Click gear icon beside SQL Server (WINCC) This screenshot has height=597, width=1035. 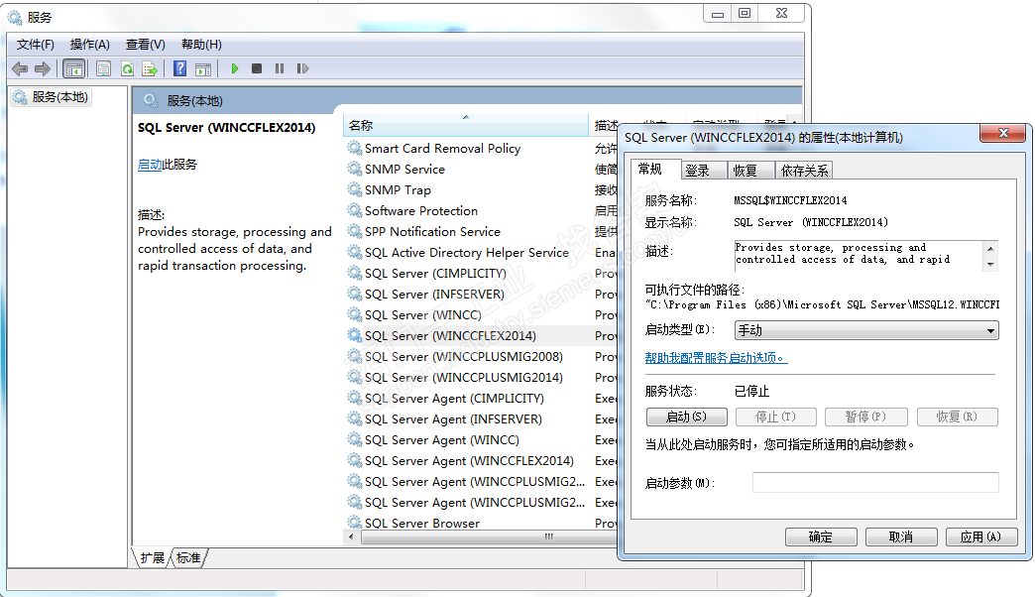point(355,314)
